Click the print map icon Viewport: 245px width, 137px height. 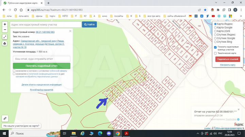pyautogui.click(x=5, y=43)
